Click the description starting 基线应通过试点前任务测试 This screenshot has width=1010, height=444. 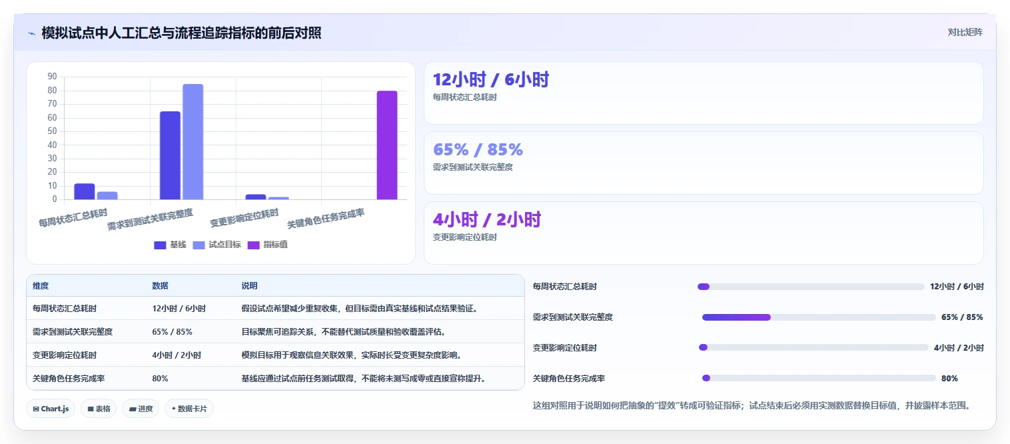(x=364, y=378)
